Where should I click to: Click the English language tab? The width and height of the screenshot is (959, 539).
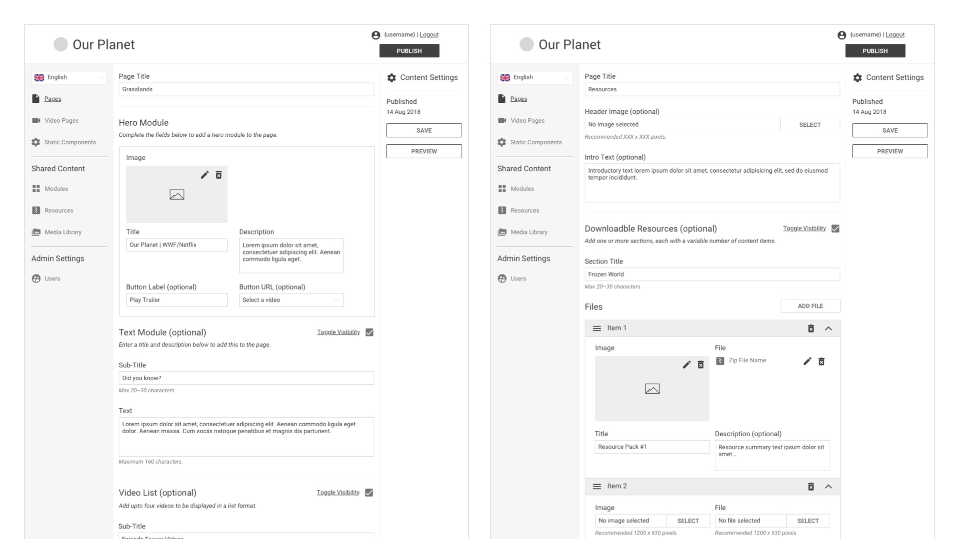tap(68, 77)
